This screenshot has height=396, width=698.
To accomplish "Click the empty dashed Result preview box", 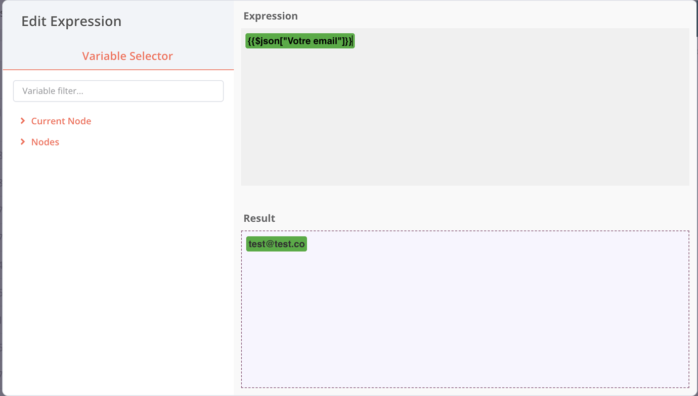I will pos(464,323).
